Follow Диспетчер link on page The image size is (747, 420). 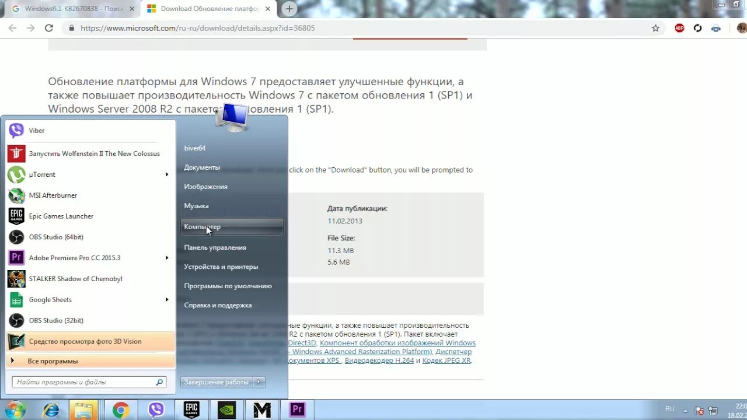coord(453,352)
